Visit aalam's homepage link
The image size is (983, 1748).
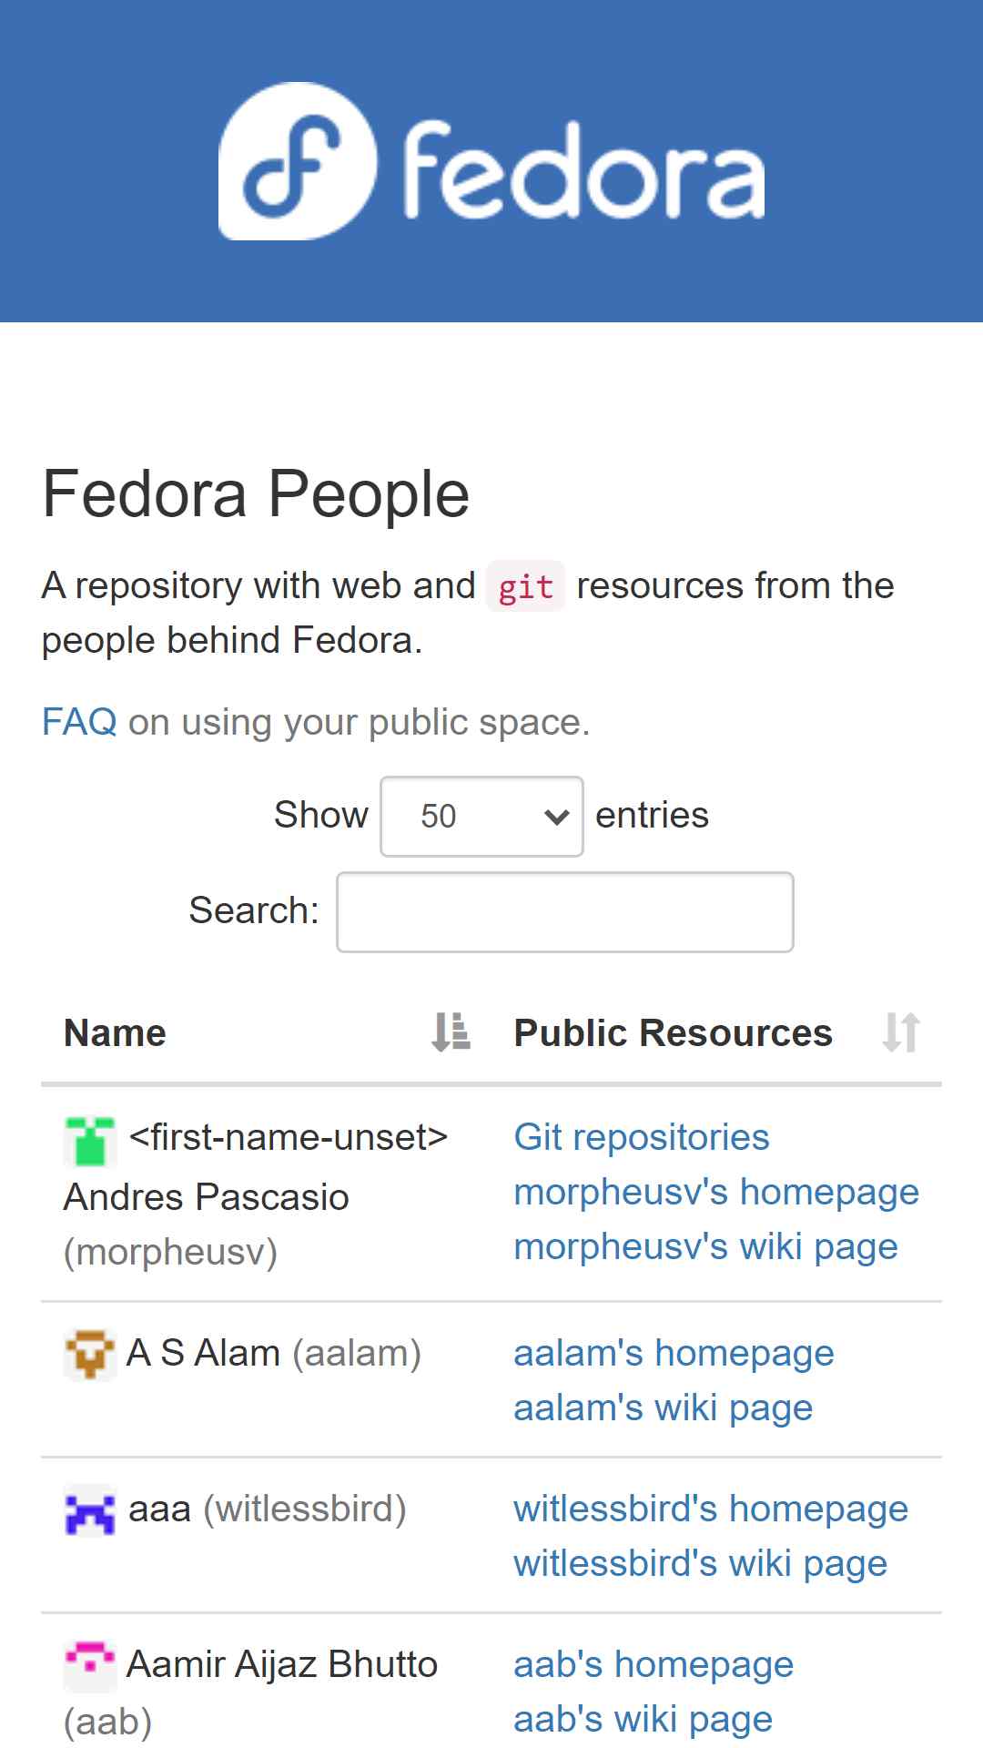[x=674, y=1354]
